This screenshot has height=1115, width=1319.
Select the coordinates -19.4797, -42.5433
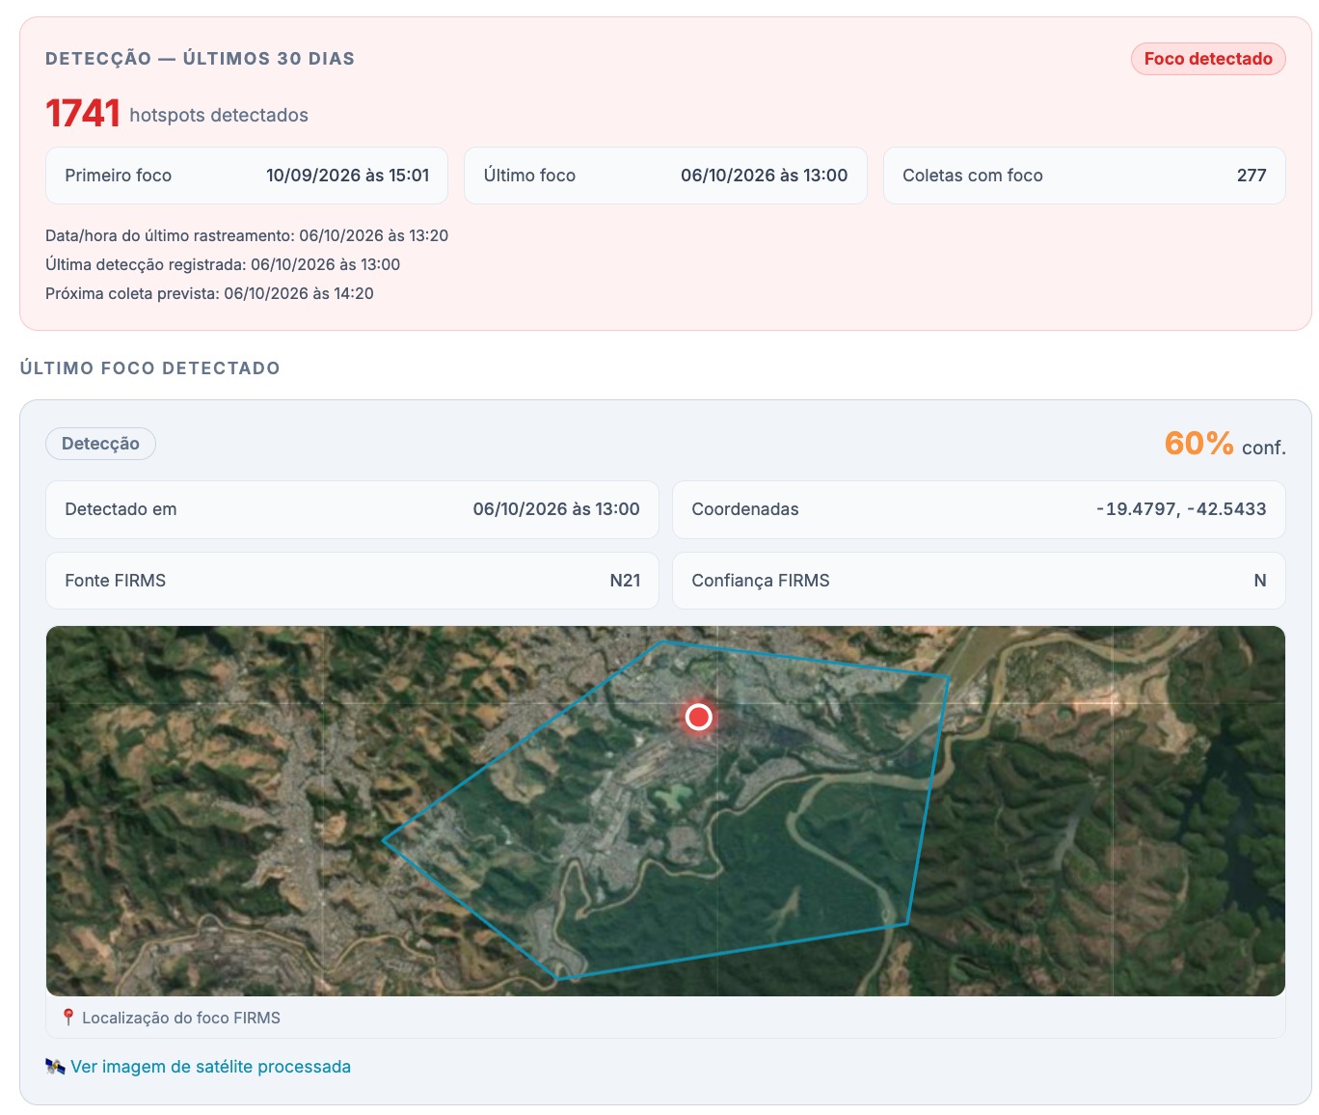(x=1181, y=509)
